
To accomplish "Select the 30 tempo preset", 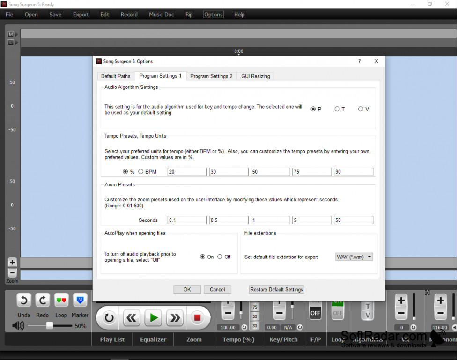I will (x=255, y=326).
